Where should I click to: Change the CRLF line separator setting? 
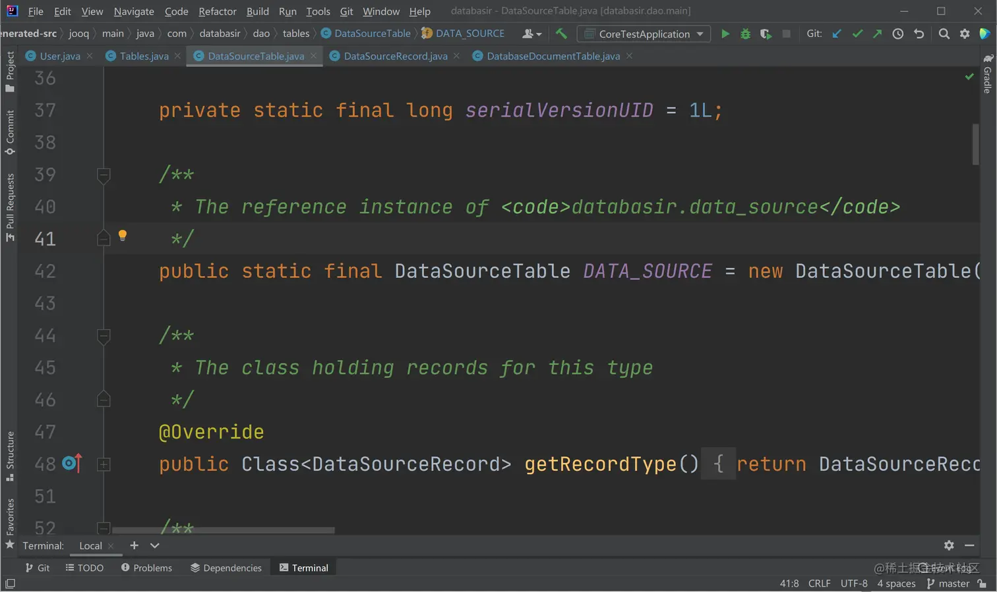[820, 583]
